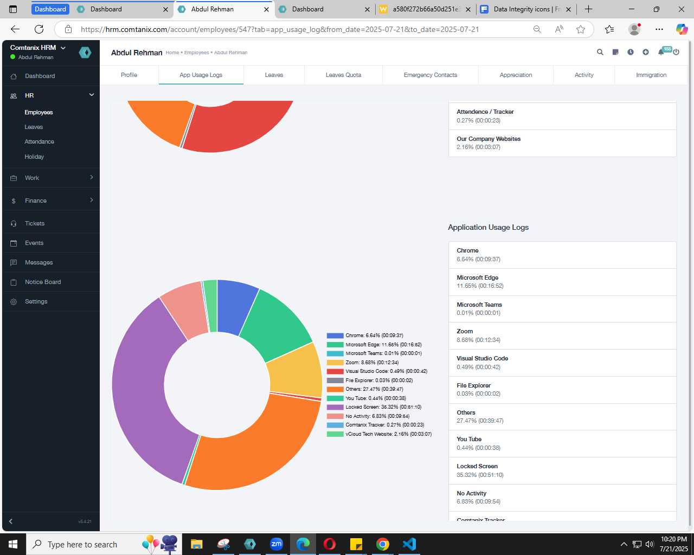Click the Visual Studio Code usage row

point(562,363)
